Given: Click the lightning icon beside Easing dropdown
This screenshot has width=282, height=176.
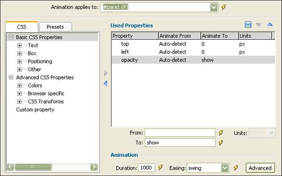Looking at the screenshot, I should click(236, 168).
